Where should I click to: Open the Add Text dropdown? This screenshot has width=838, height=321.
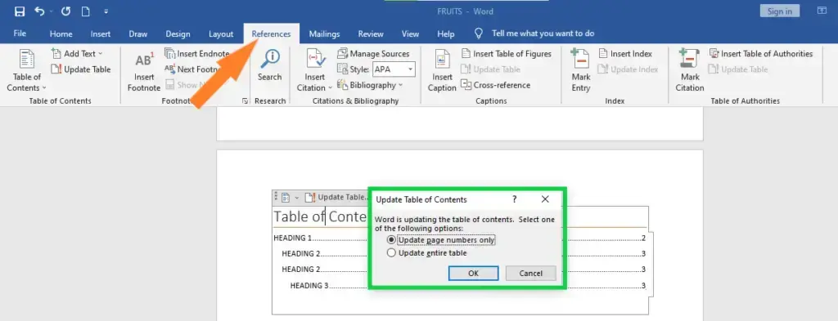[77, 53]
